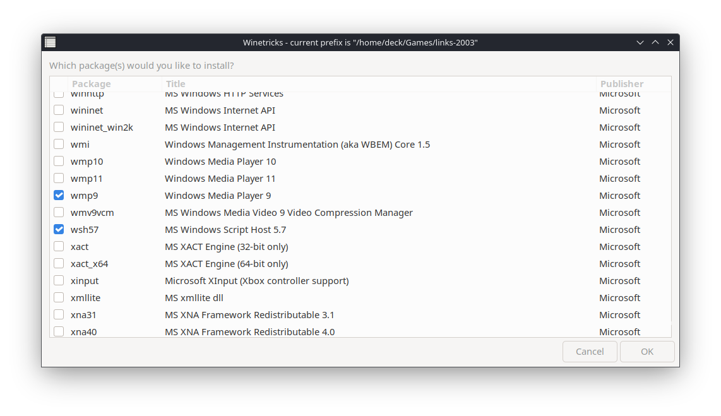The image size is (721, 416).
Task: Select 'Windows Media Player 11' row title
Action: (220, 179)
